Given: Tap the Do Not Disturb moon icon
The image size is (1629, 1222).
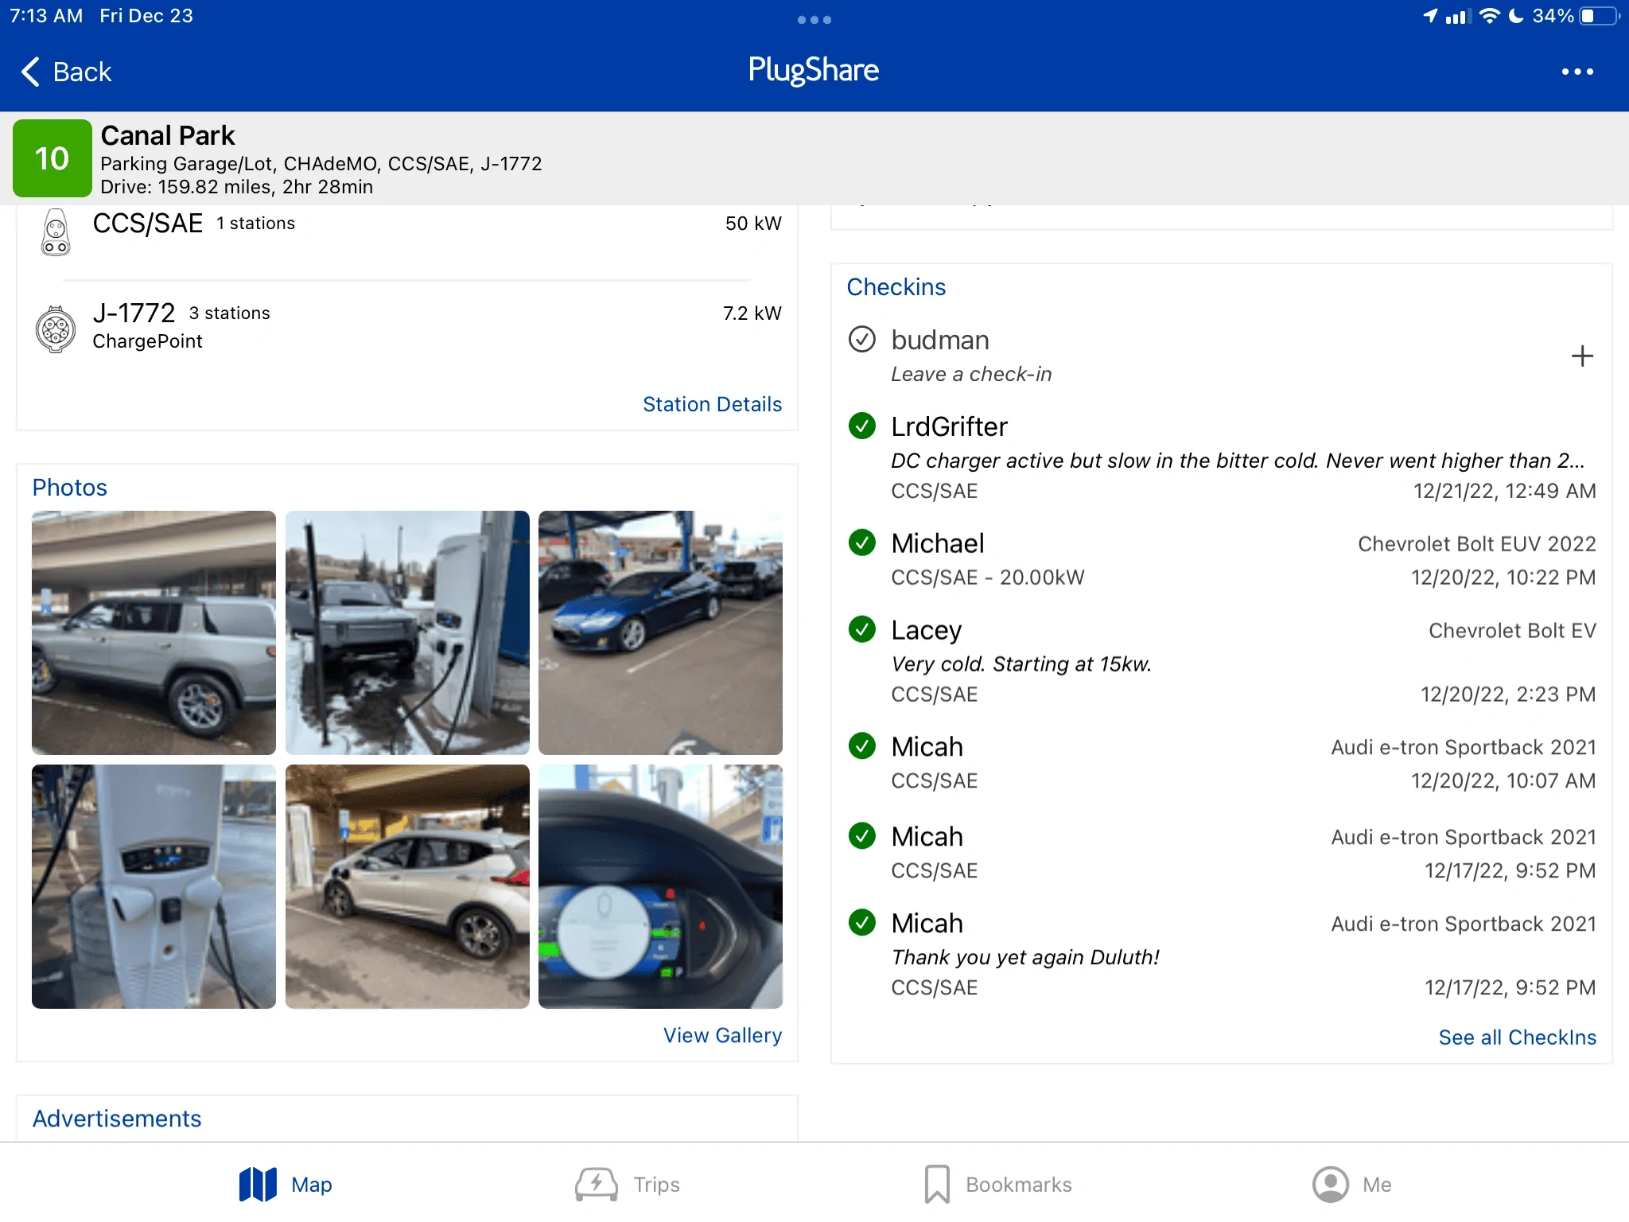Looking at the screenshot, I should [1516, 16].
